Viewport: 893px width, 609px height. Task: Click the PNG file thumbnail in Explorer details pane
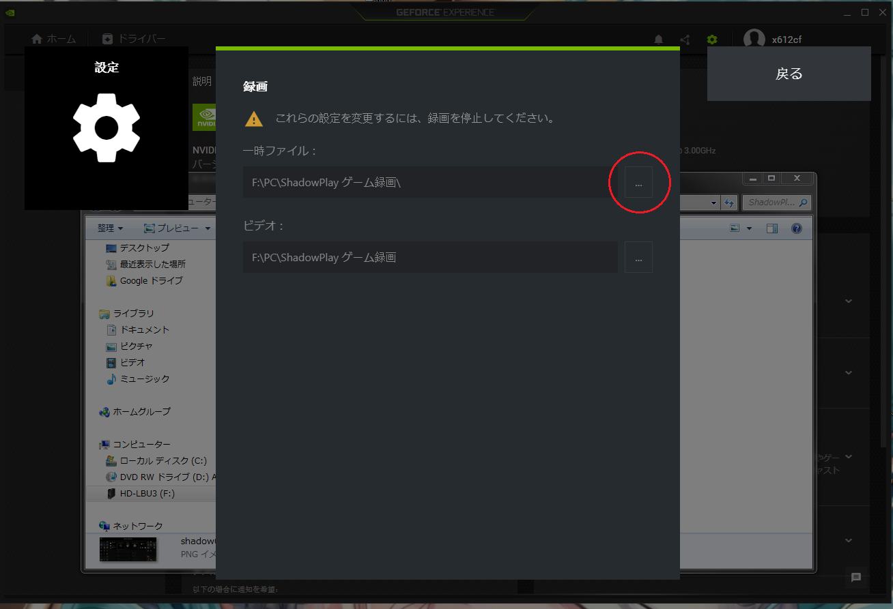click(x=128, y=549)
